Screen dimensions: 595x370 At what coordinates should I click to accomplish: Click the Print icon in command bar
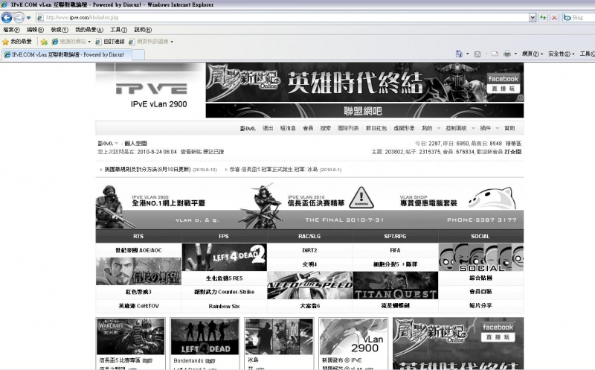coord(507,54)
